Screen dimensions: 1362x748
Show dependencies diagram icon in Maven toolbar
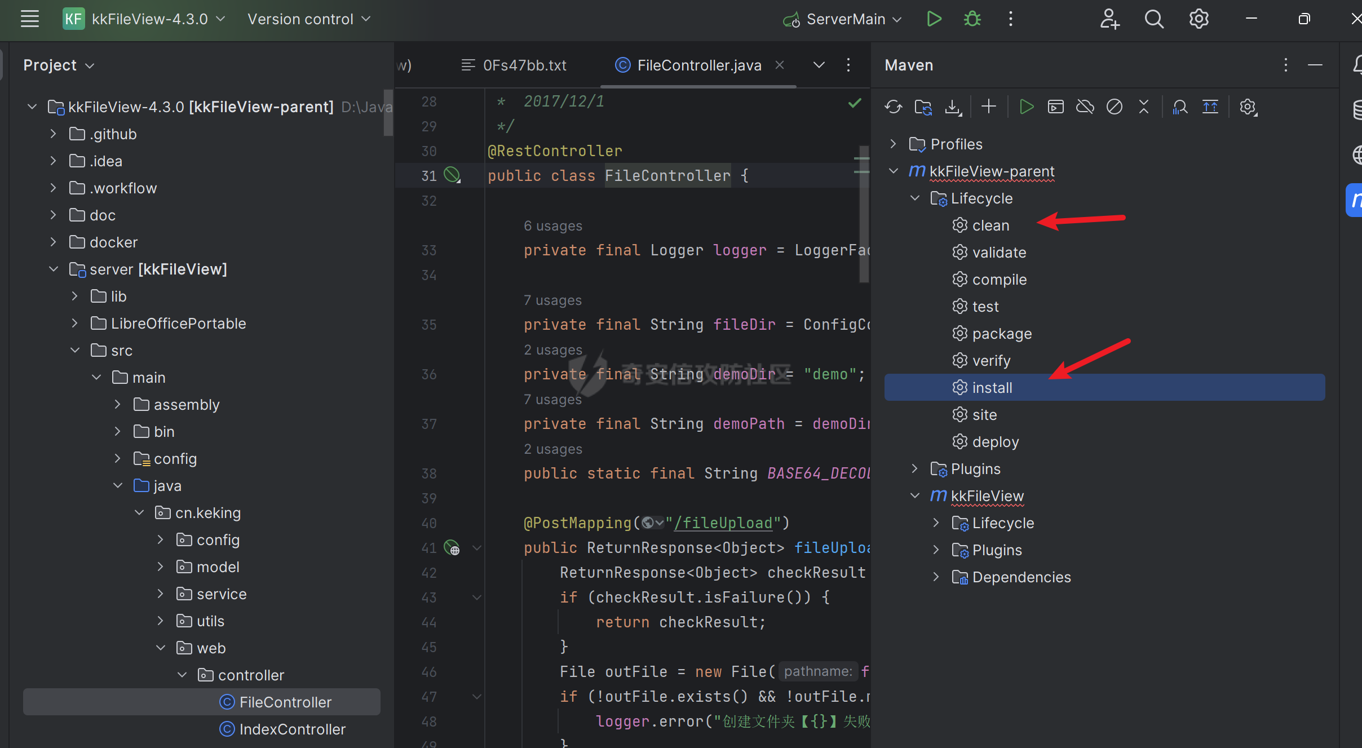click(1210, 107)
